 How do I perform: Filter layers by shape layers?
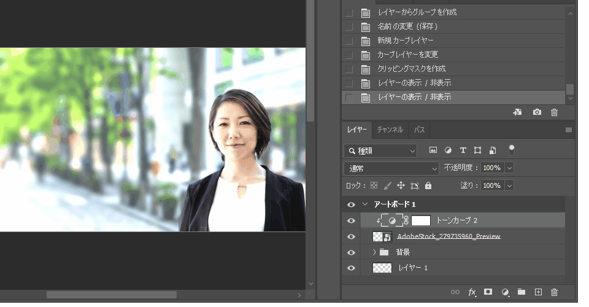click(x=477, y=150)
